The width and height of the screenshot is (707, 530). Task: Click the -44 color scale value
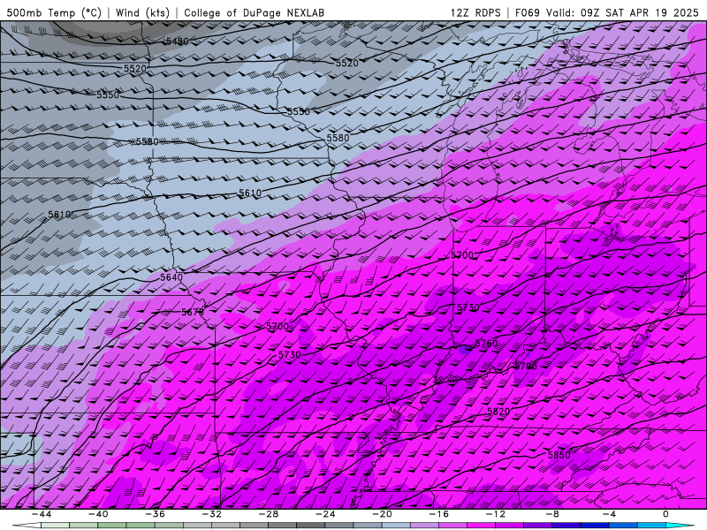[x=42, y=514]
